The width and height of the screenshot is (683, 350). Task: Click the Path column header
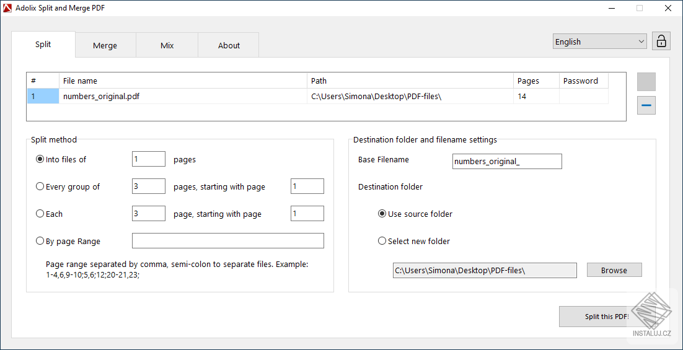[x=410, y=81]
